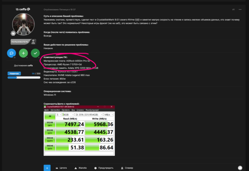Expand the test count dropdown showing 5
This screenshot has width=249, height=171.
tap(58, 115)
